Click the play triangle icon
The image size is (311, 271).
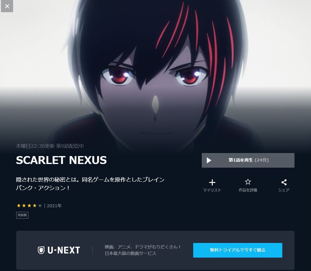click(x=209, y=160)
